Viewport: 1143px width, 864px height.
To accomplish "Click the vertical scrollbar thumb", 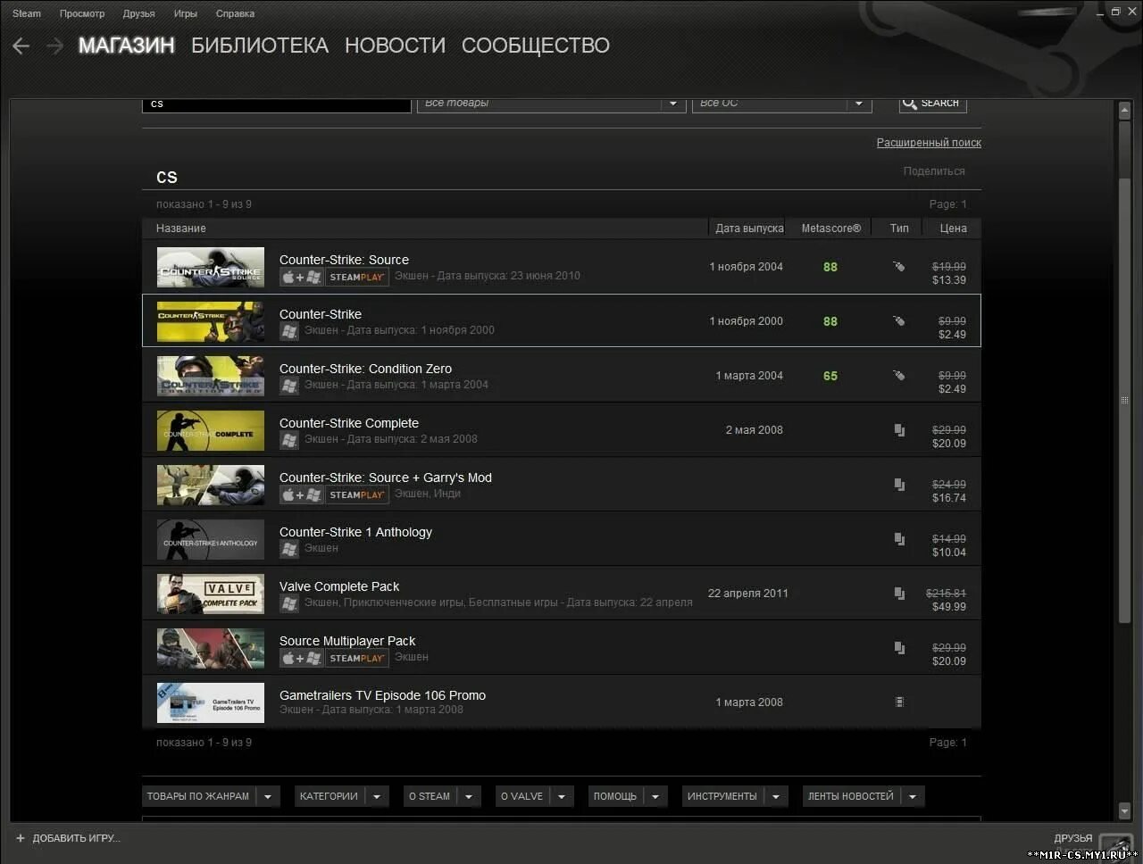I will (x=1125, y=400).
